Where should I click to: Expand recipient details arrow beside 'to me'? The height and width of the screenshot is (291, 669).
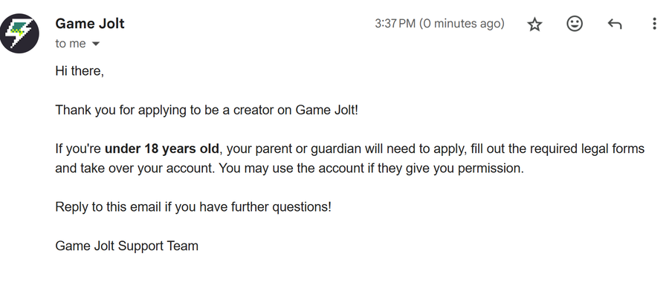click(x=96, y=44)
